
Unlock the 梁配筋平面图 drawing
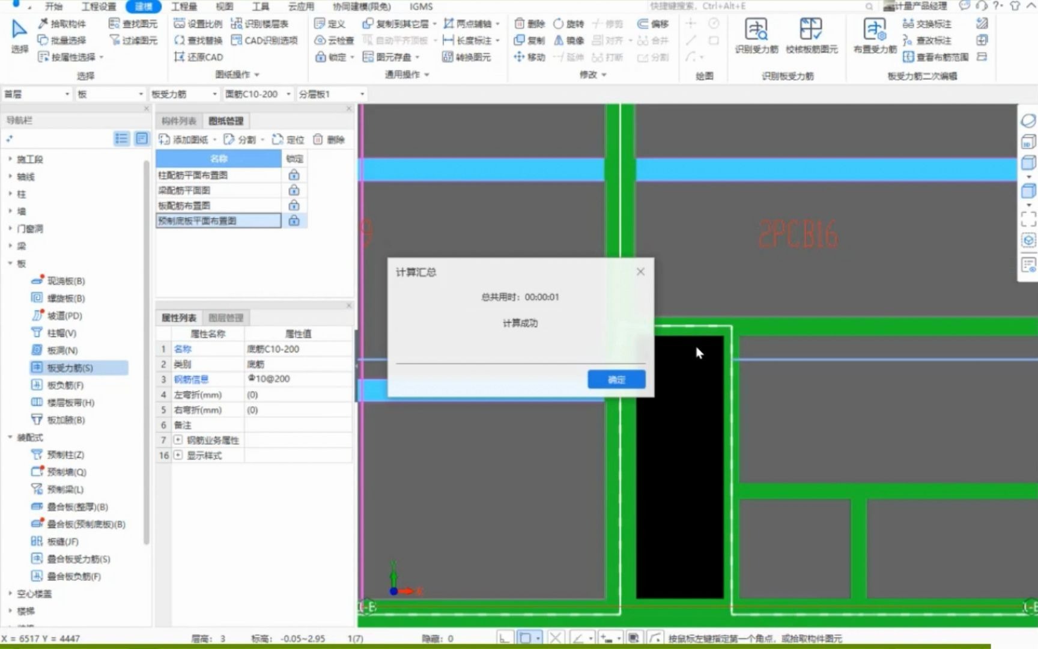point(294,189)
